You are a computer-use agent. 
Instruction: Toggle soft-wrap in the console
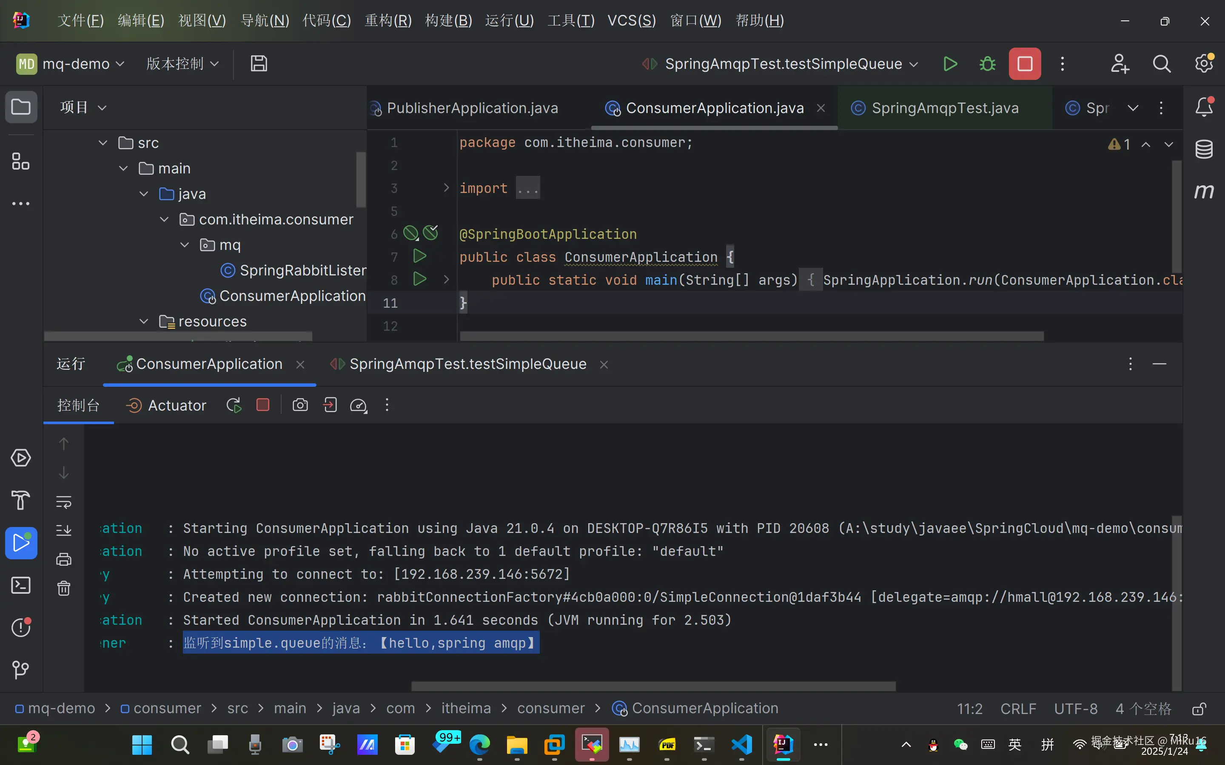point(64,501)
